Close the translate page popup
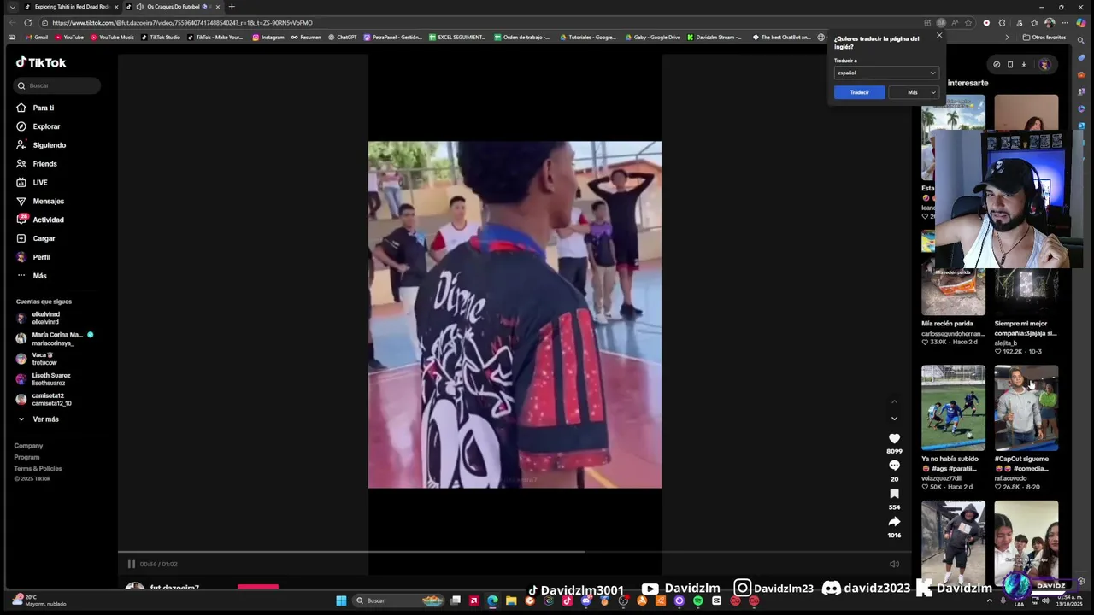 coord(939,35)
